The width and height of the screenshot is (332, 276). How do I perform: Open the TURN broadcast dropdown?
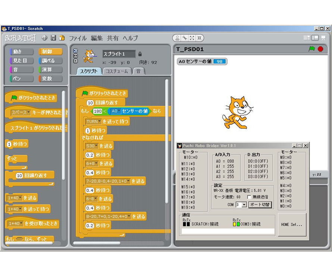[93, 122]
